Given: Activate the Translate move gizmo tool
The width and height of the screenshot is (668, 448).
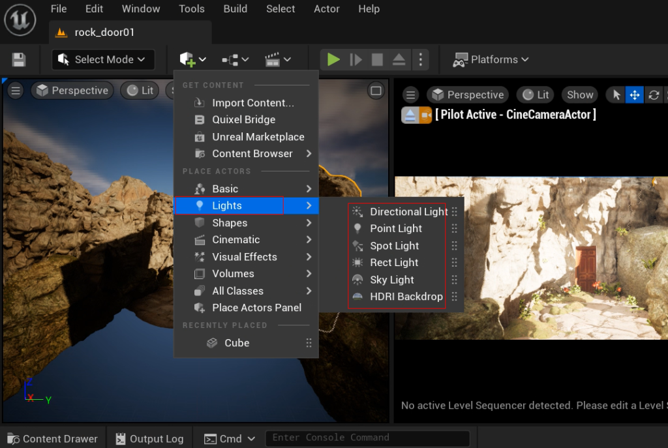Looking at the screenshot, I should click(634, 95).
